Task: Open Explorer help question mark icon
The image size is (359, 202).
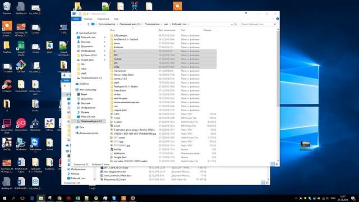Action: pyautogui.click(x=278, y=19)
